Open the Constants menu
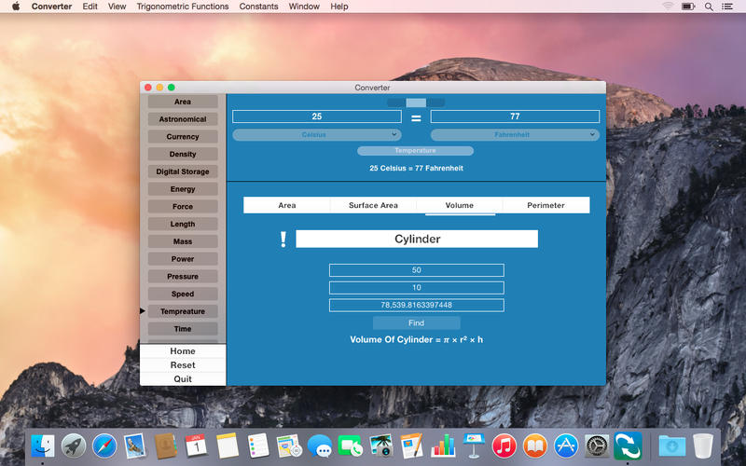 [259, 7]
